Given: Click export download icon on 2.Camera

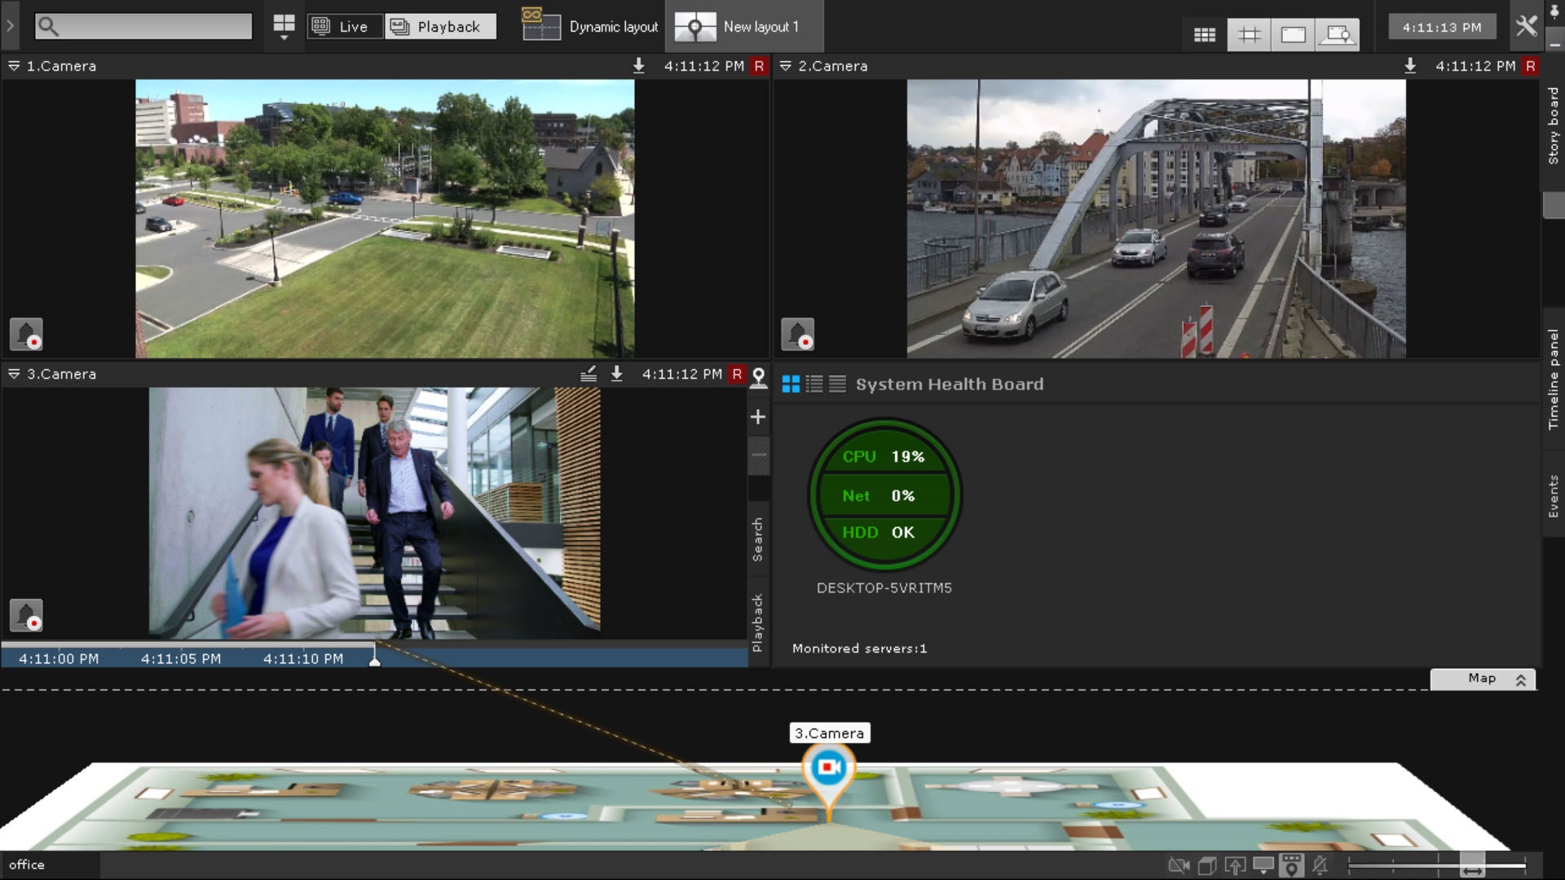Looking at the screenshot, I should (x=1410, y=66).
